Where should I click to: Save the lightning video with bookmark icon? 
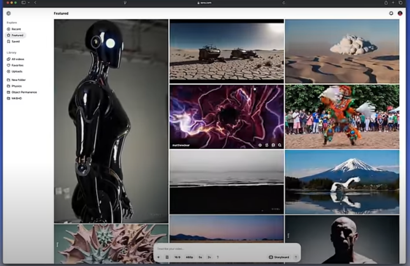pyautogui.click(x=273, y=145)
